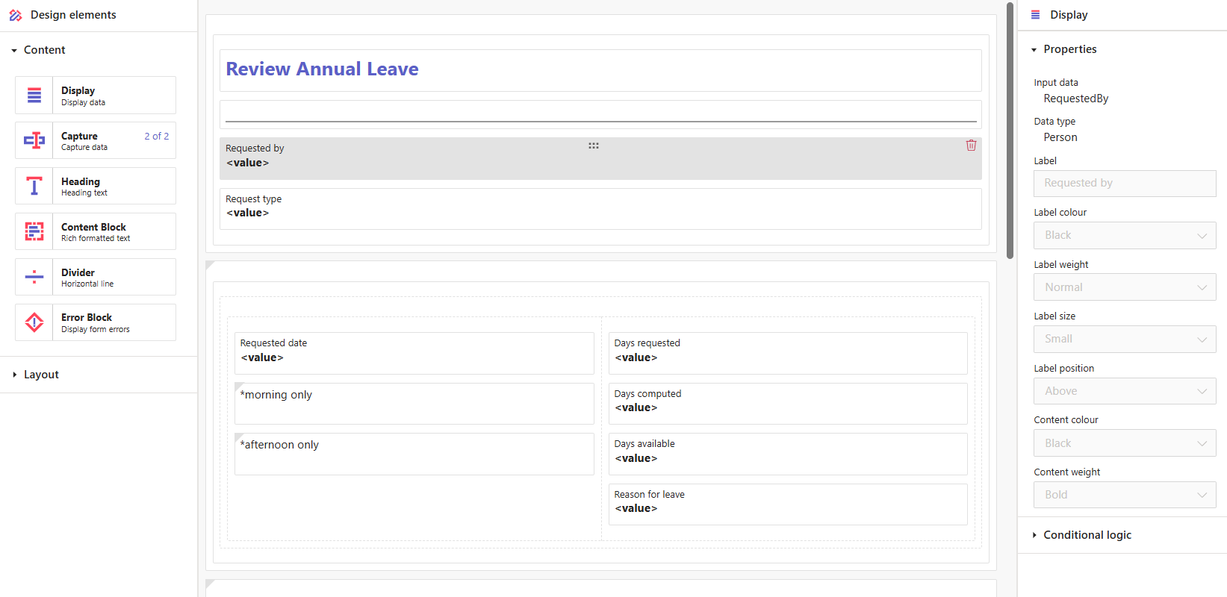Select the Divider element icon
1227x597 pixels.
(x=34, y=278)
